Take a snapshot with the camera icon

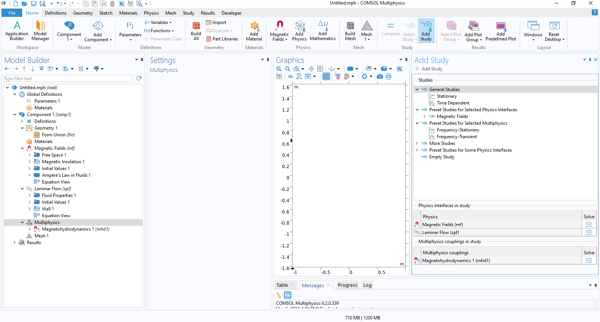tap(380, 76)
